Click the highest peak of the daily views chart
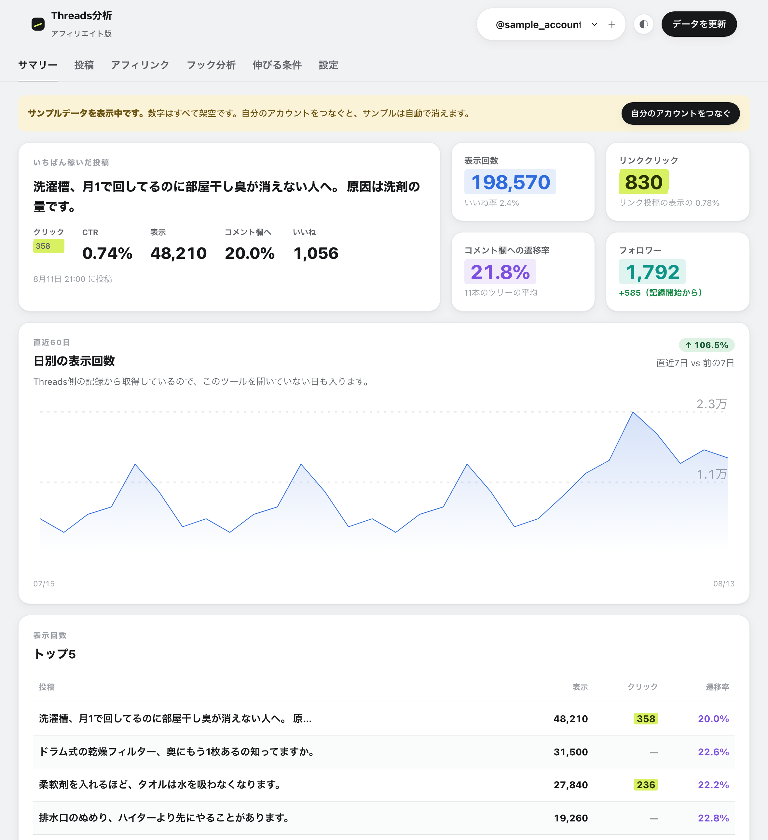This screenshot has height=840, width=768. pyautogui.click(x=633, y=412)
